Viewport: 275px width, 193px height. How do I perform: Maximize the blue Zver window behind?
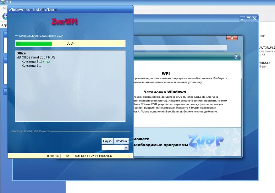[x=248, y=19]
